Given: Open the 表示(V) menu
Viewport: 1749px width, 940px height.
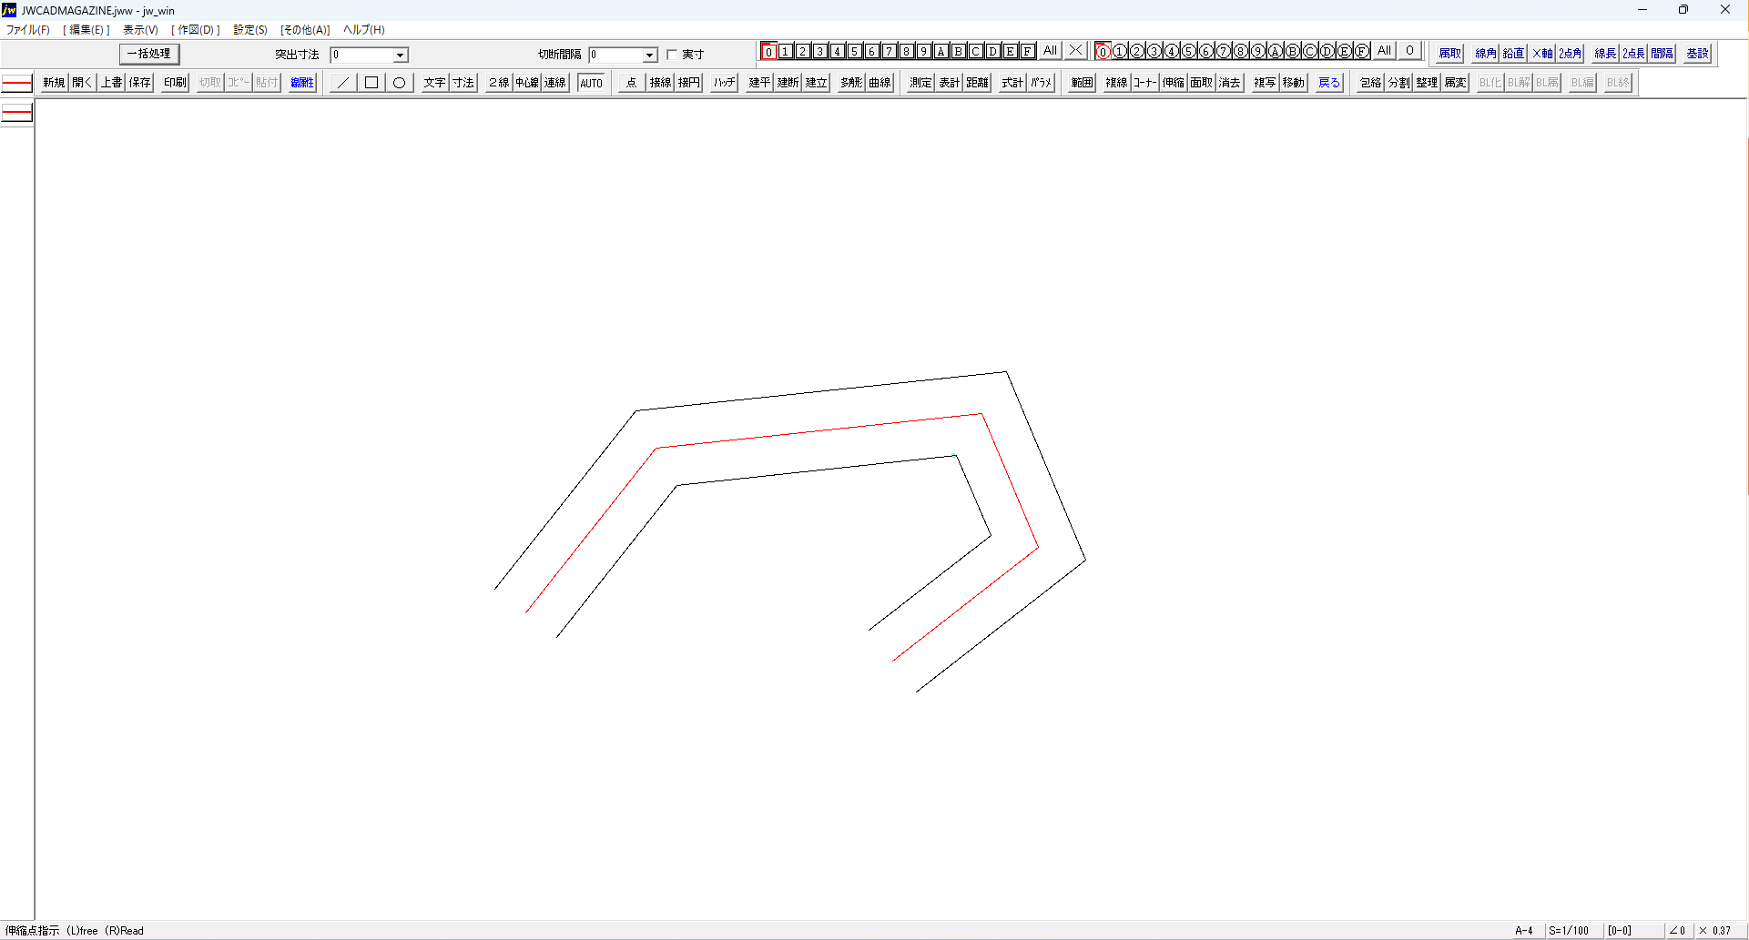Looking at the screenshot, I should tap(140, 30).
